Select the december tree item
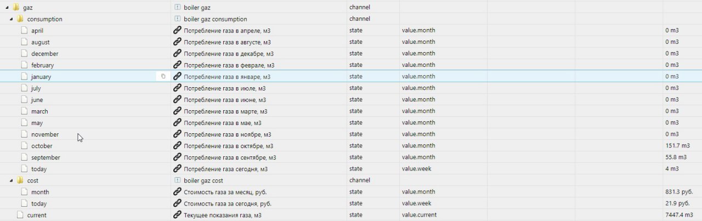Viewport: 702px width, 221px height. click(x=45, y=54)
